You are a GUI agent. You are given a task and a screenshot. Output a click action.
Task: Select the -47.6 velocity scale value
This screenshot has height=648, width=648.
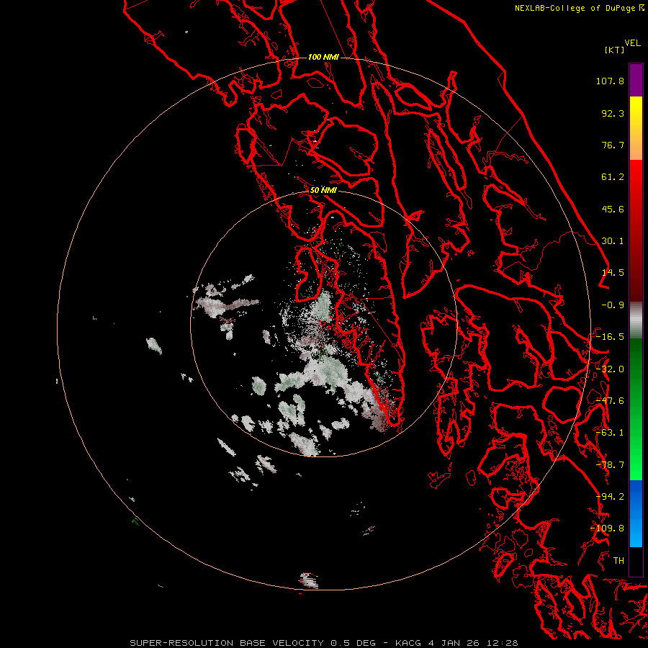pyautogui.click(x=610, y=401)
